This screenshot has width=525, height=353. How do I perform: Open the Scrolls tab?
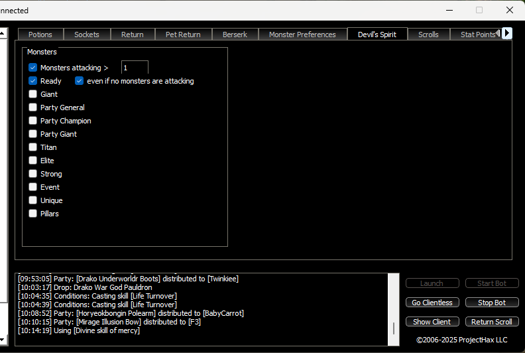pos(428,35)
